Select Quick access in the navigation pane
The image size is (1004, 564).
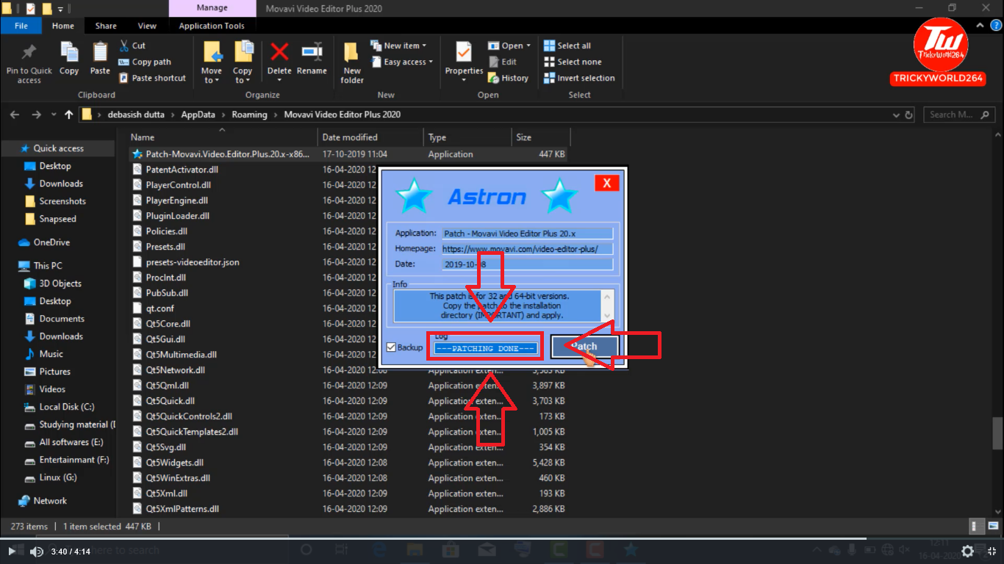point(59,148)
